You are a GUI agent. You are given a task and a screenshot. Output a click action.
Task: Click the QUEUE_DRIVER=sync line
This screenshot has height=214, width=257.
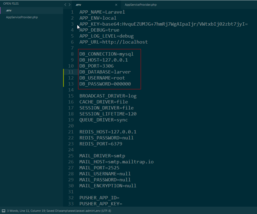(104, 120)
